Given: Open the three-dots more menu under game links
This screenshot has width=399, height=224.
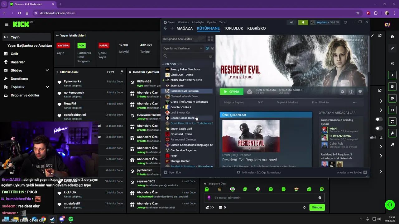Looking at the screenshot, I should tap(354, 102).
